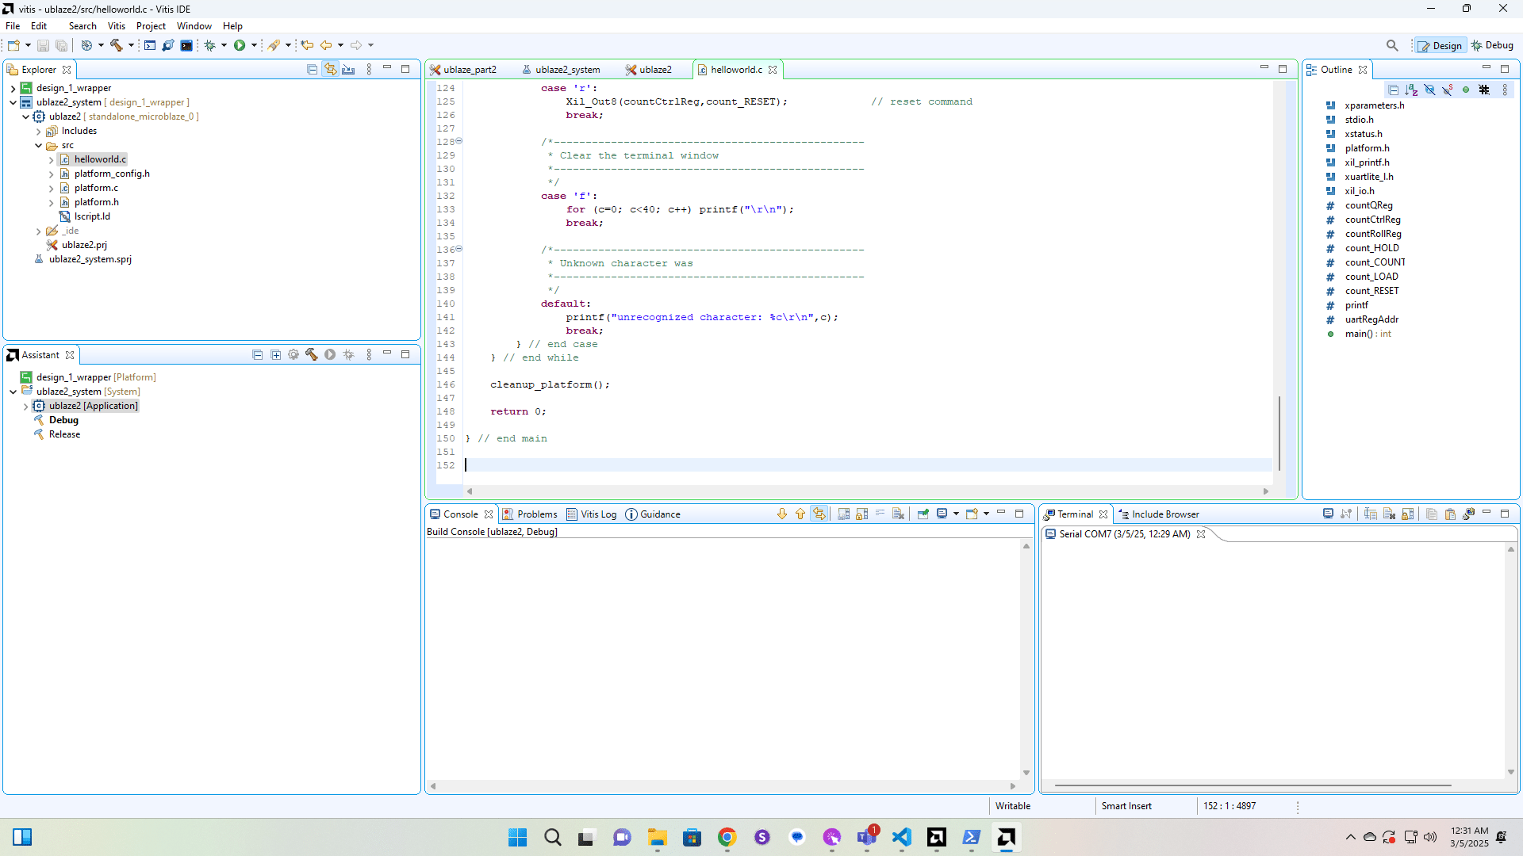Viewport: 1523px width, 856px height.
Task: Open the Project menu
Action: (151, 25)
